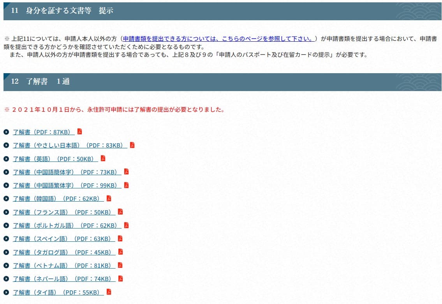Click PDF icon beside 英語 version
Screen dimensions: 442x304
click(103, 158)
